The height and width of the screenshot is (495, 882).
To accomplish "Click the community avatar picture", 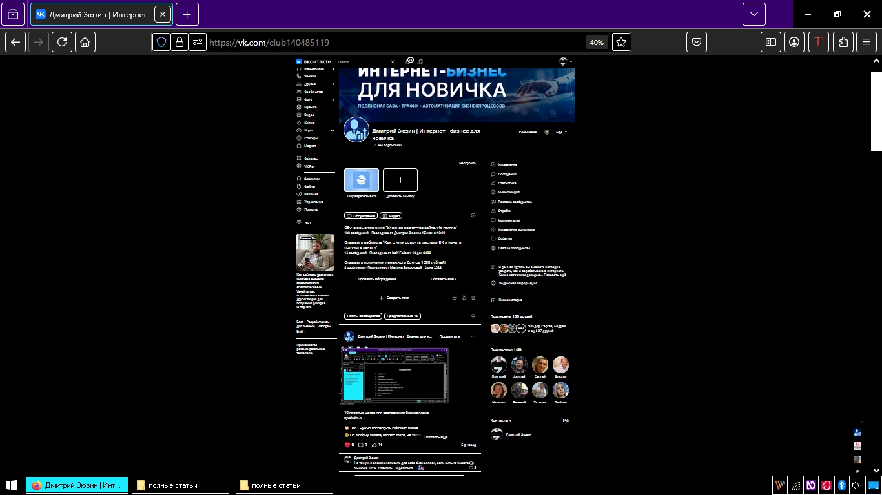I will coord(356,130).
